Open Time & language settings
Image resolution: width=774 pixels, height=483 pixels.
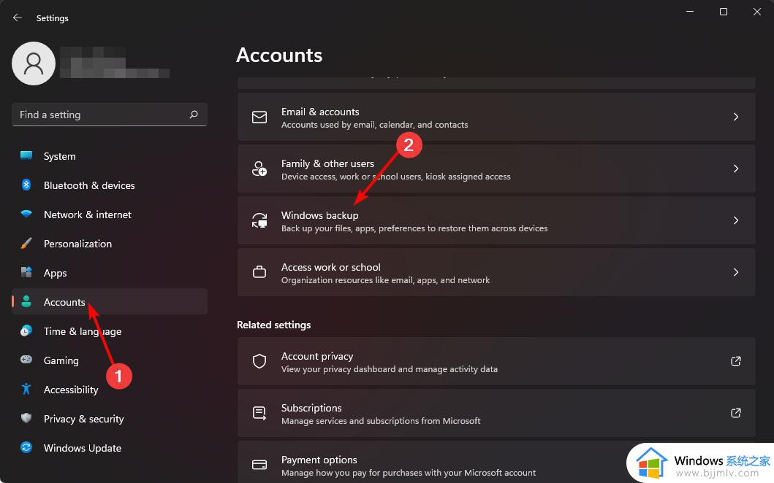point(110,331)
